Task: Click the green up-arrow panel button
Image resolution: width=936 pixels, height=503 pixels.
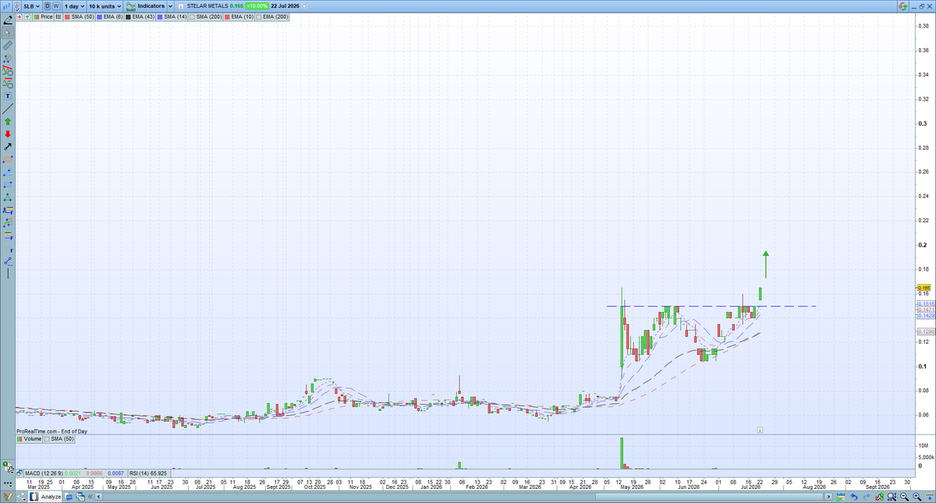Action: (27, 16)
